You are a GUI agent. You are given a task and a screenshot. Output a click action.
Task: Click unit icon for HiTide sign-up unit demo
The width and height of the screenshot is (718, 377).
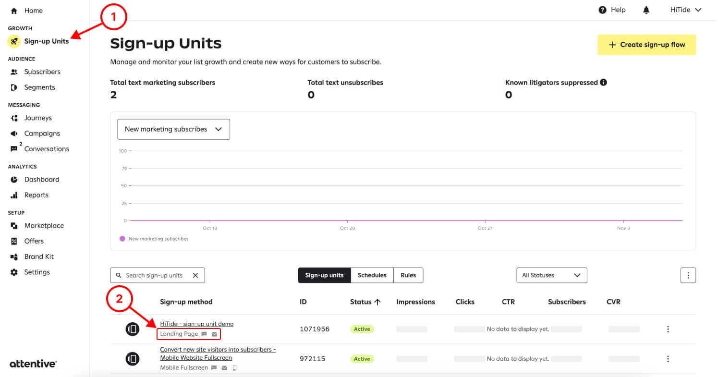coord(133,329)
